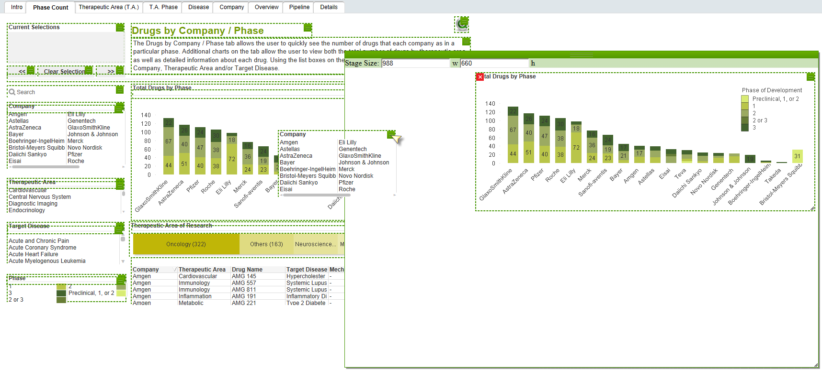
Task: Click the green refresh icon above the stage panel
Action: (x=462, y=24)
